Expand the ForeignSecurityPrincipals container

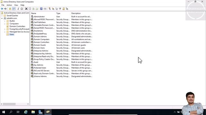tap(5, 29)
